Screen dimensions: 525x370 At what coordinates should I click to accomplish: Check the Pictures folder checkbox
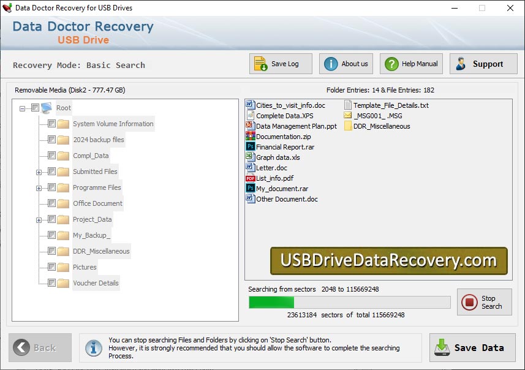pos(52,267)
